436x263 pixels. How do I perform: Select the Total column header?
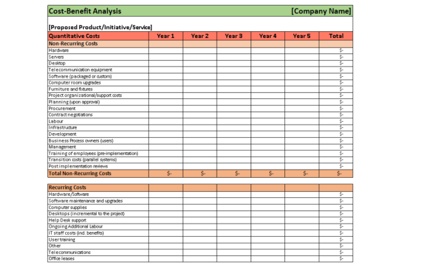click(336, 36)
